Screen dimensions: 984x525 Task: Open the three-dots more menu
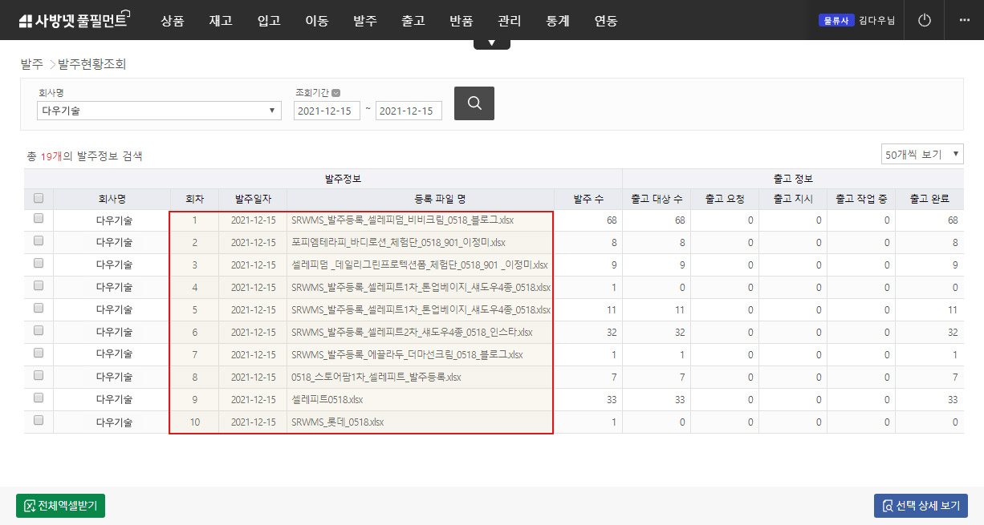point(964,20)
